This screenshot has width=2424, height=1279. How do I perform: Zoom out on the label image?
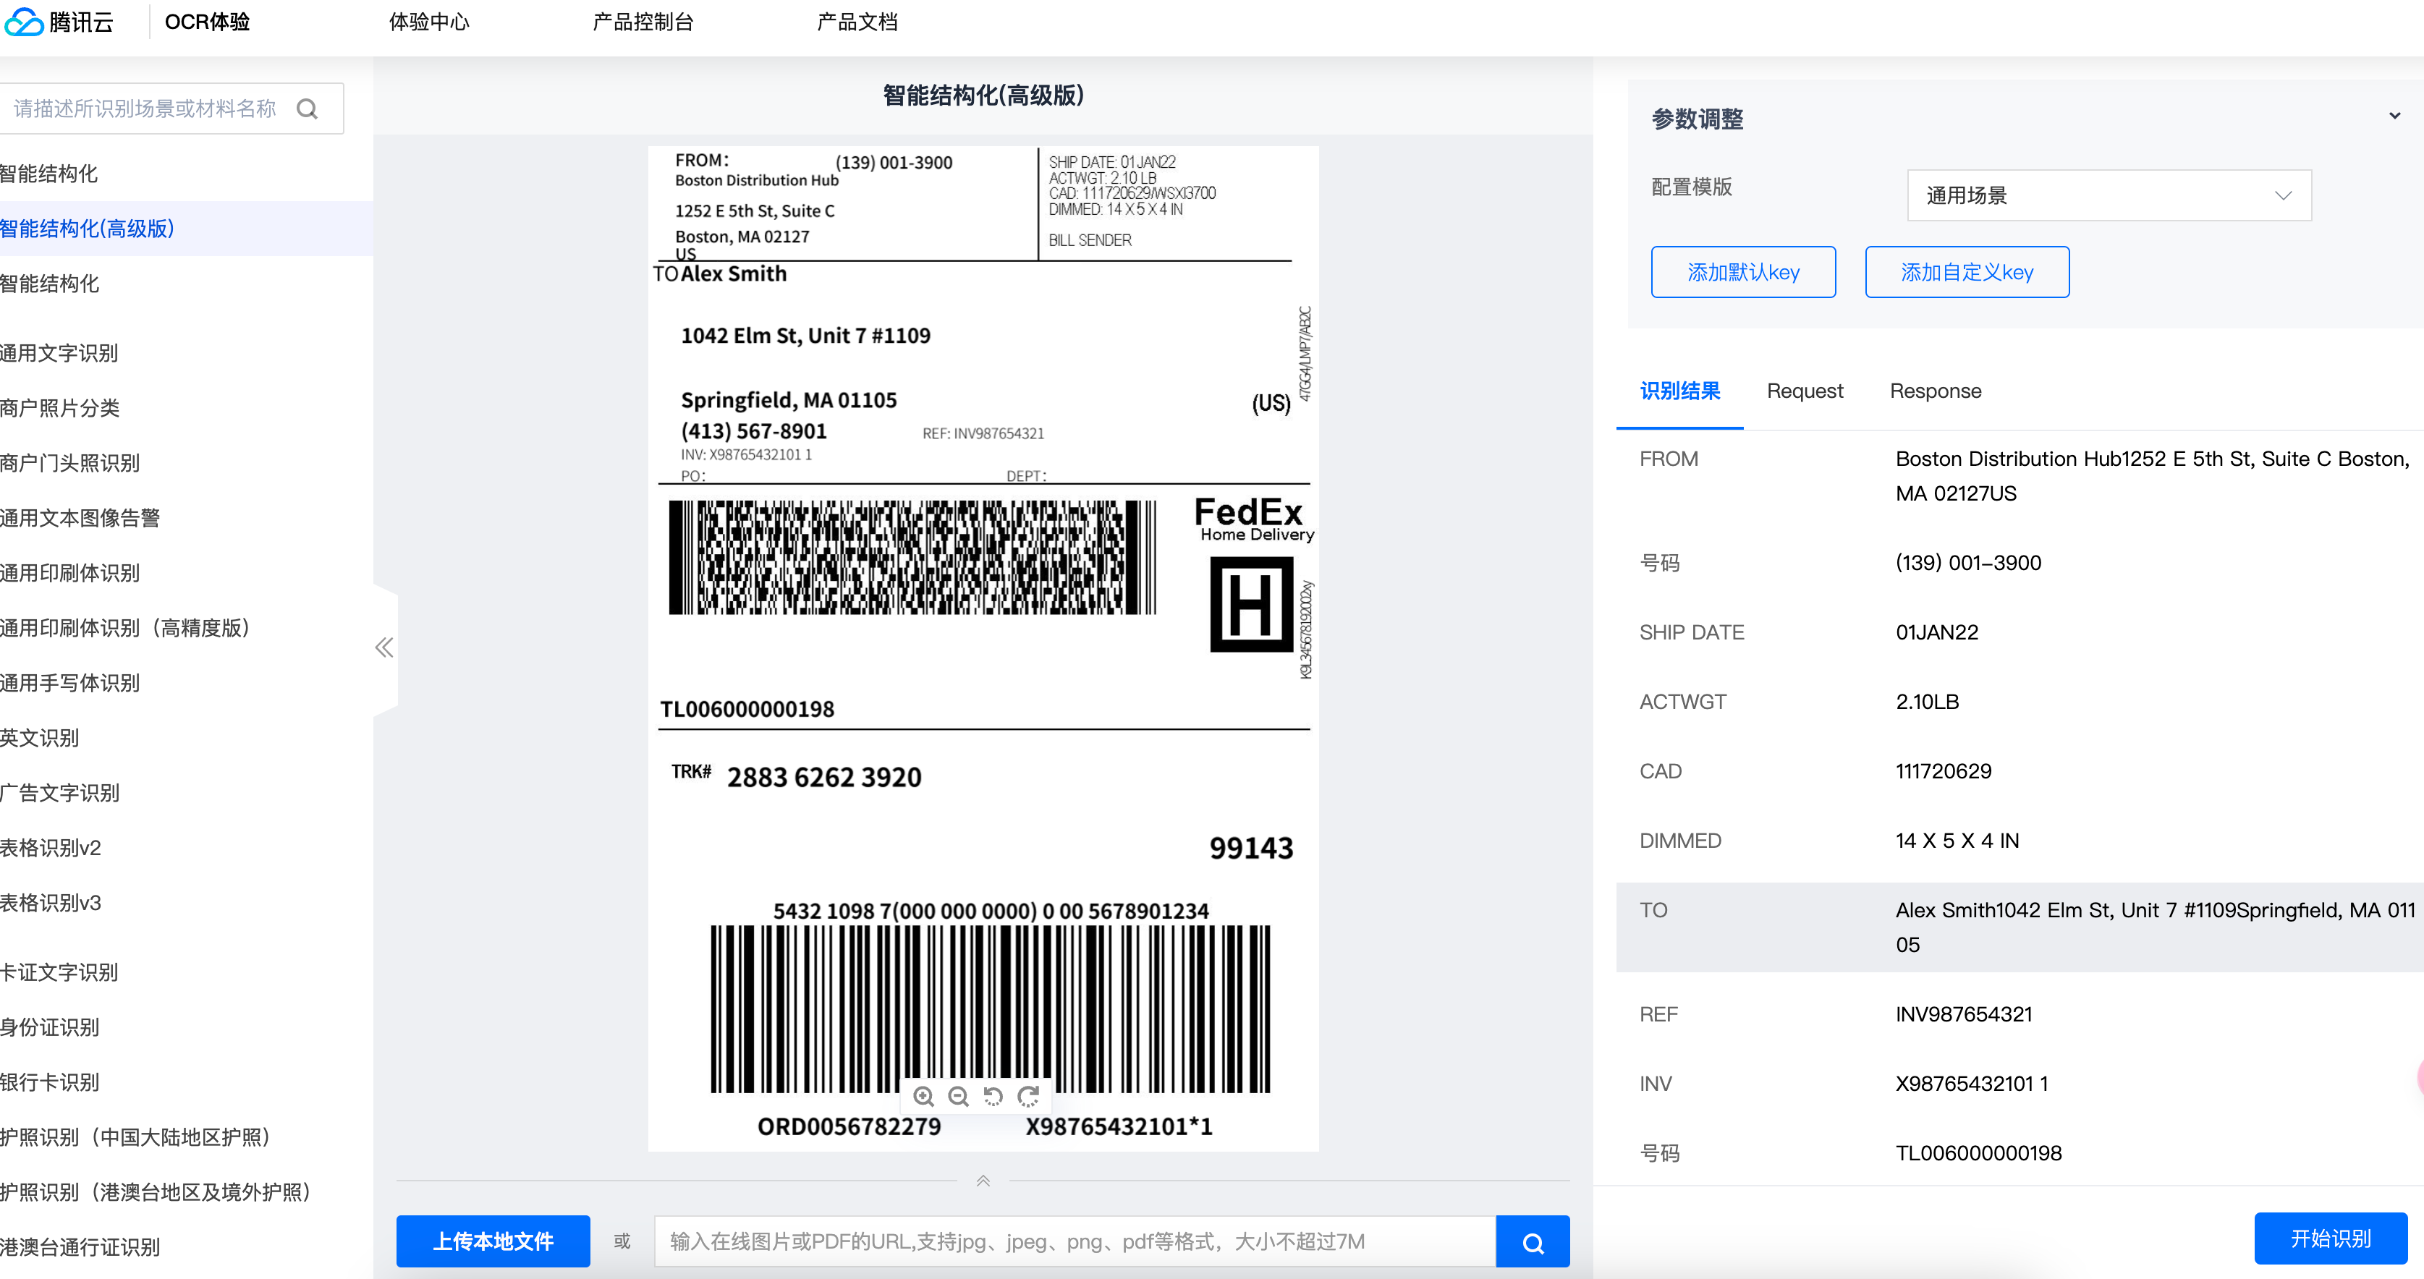958,1097
